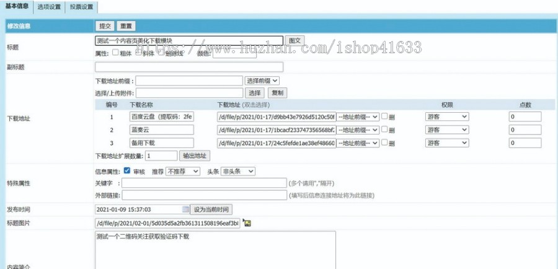Check the 删 box for row 1
This screenshot has width=558, height=269.
click(x=384, y=116)
